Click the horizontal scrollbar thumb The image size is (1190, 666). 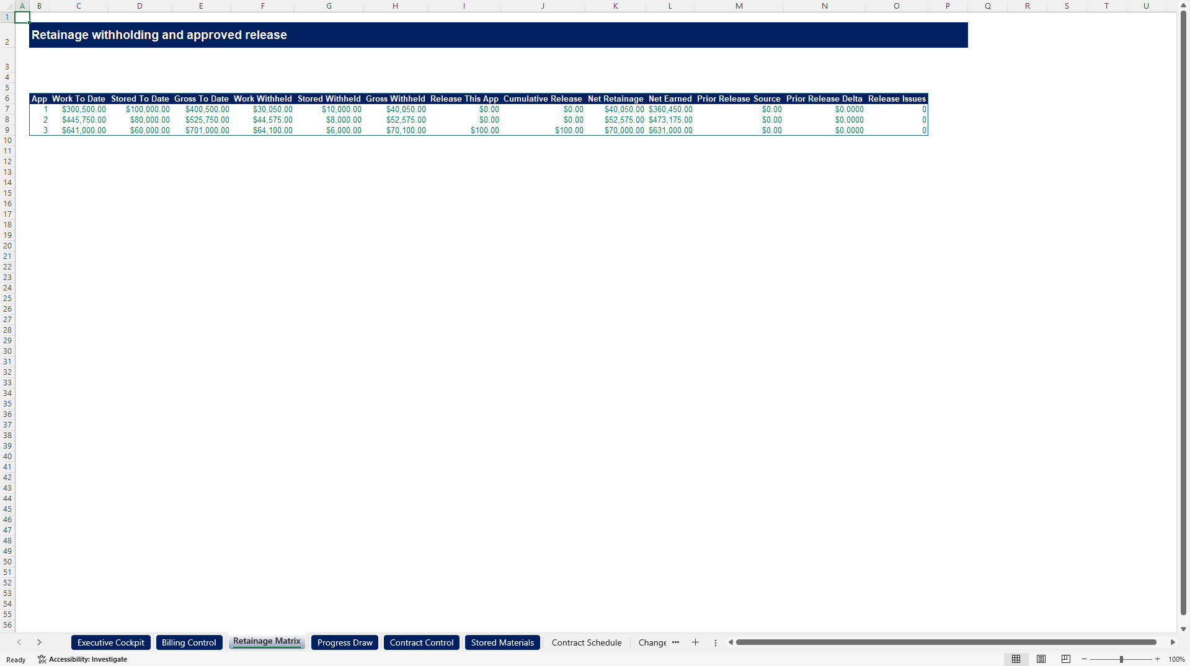[x=946, y=642]
